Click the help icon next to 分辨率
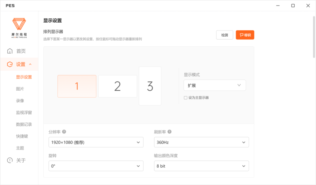The width and height of the screenshot is (316, 185). [x=64, y=132]
